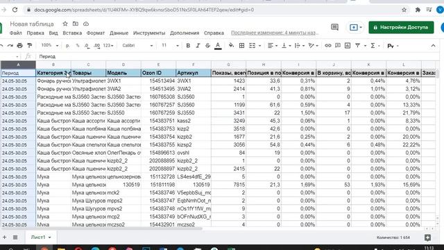
Task: Open the Формат menu
Action: click(x=96, y=33)
